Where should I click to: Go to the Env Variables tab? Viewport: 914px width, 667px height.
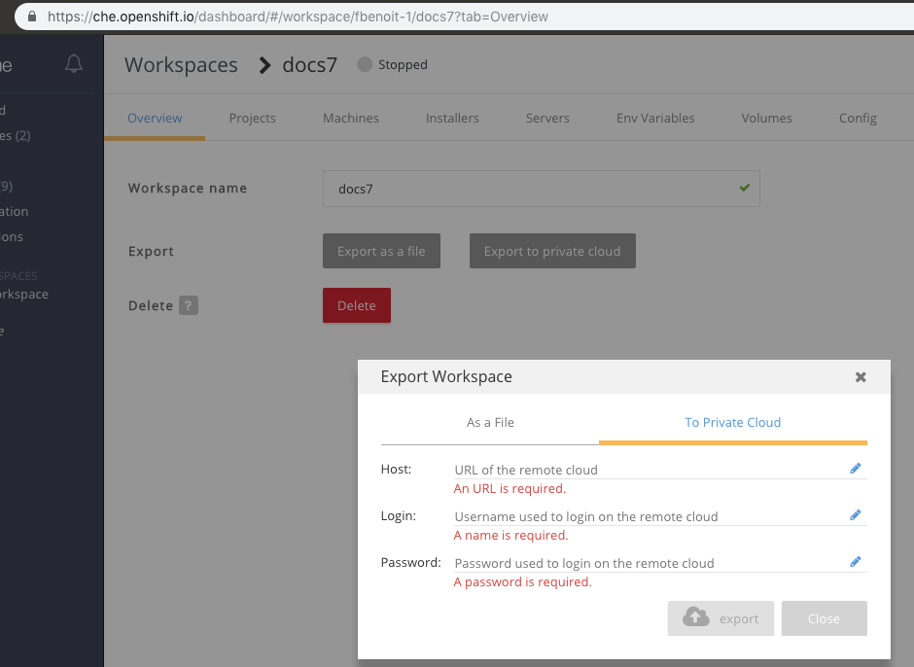tap(655, 119)
